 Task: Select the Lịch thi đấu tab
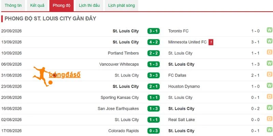[x=89, y=5]
